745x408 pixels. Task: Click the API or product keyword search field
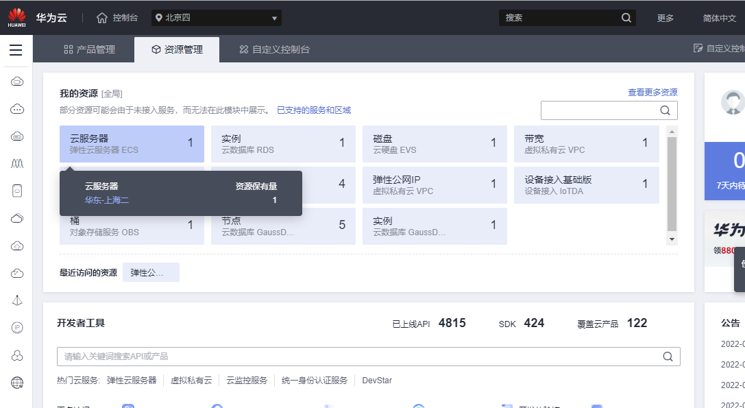tap(356, 357)
